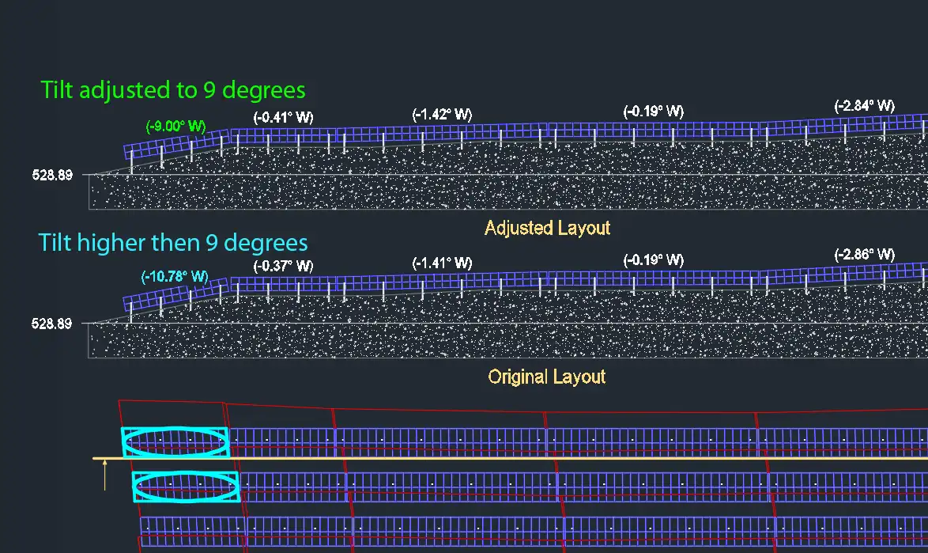Pick the (-1.41° W) tilt annotation
This screenshot has height=553, width=928.
pyautogui.click(x=442, y=263)
